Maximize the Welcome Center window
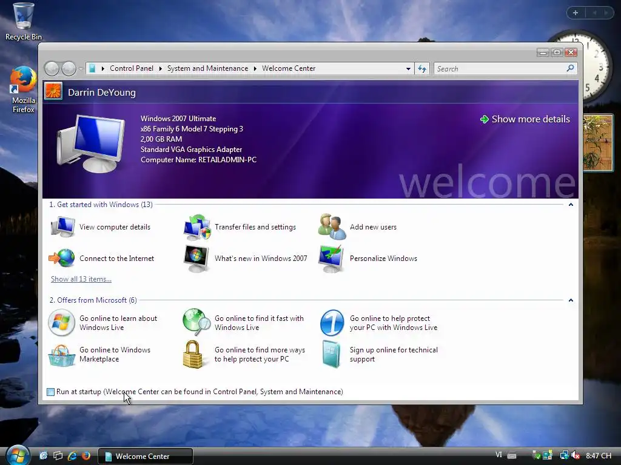 (x=557, y=52)
